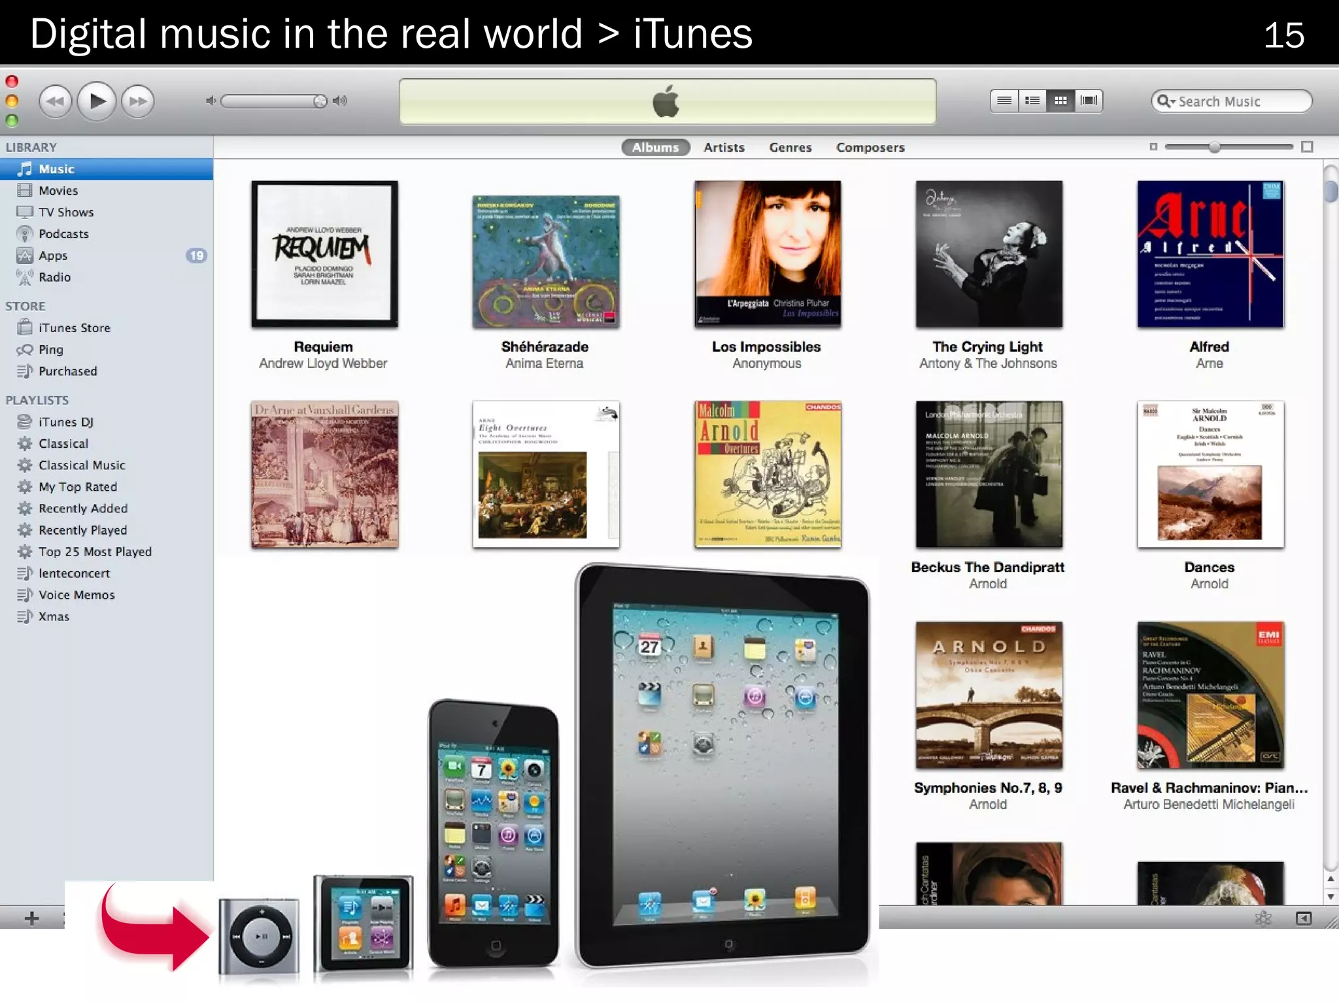Click the Requiem album cover
The height and width of the screenshot is (1004, 1339).
point(324,254)
